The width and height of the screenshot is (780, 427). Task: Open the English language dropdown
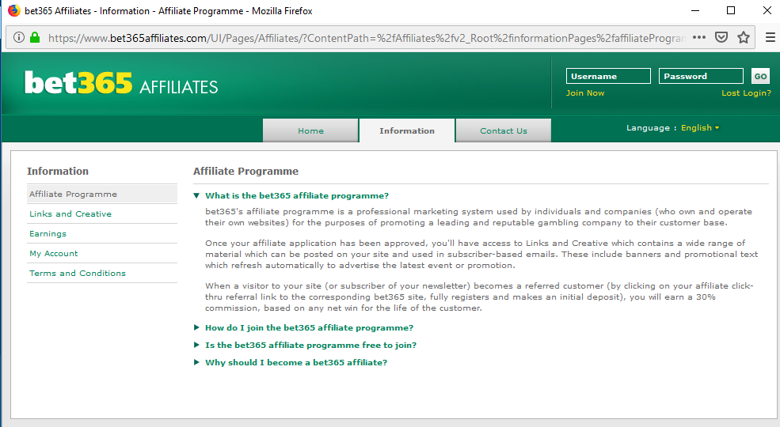click(700, 127)
